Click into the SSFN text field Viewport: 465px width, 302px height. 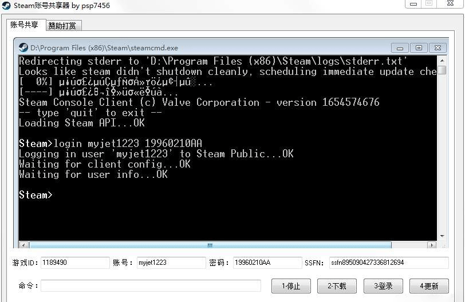tap(388, 263)
